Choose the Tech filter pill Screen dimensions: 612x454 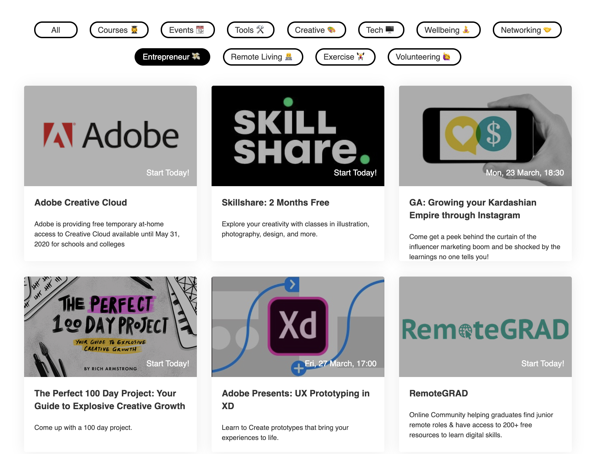point(381,30)
